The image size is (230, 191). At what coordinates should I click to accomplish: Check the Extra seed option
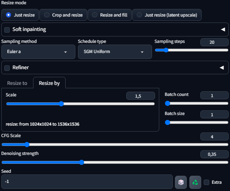pyautogui.click(x=207, y=183)
